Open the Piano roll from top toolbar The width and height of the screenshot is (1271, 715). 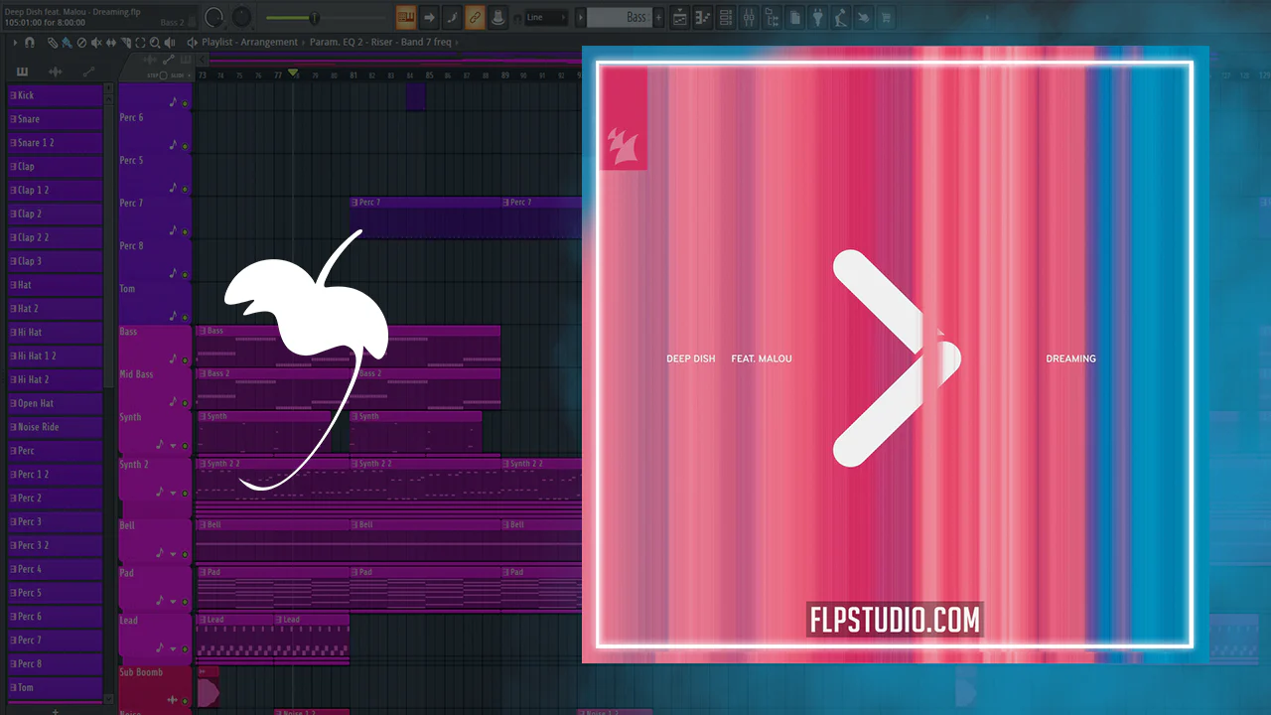point(703,17)
